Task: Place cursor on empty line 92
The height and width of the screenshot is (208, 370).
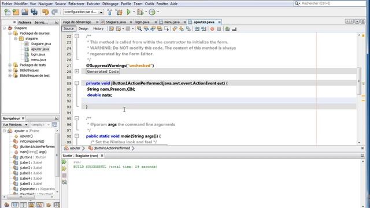Action: pos(219,101)
